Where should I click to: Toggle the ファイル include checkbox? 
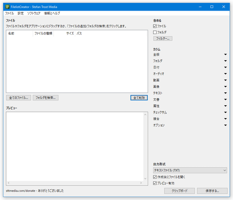155,26
